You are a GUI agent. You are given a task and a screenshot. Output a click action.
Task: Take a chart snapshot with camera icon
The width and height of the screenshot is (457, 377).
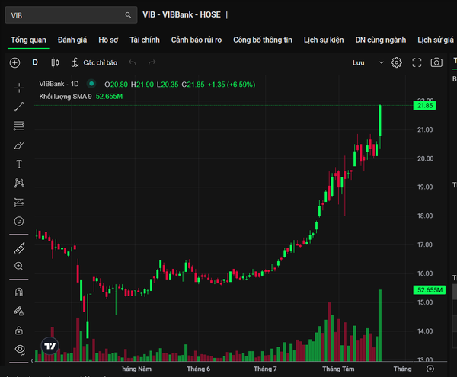point(436,62)
